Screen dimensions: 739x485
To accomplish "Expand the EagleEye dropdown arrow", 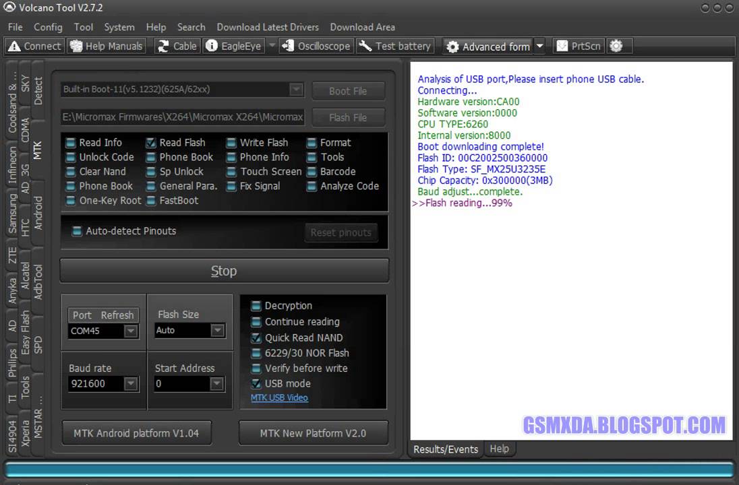I will coord(272,46).
